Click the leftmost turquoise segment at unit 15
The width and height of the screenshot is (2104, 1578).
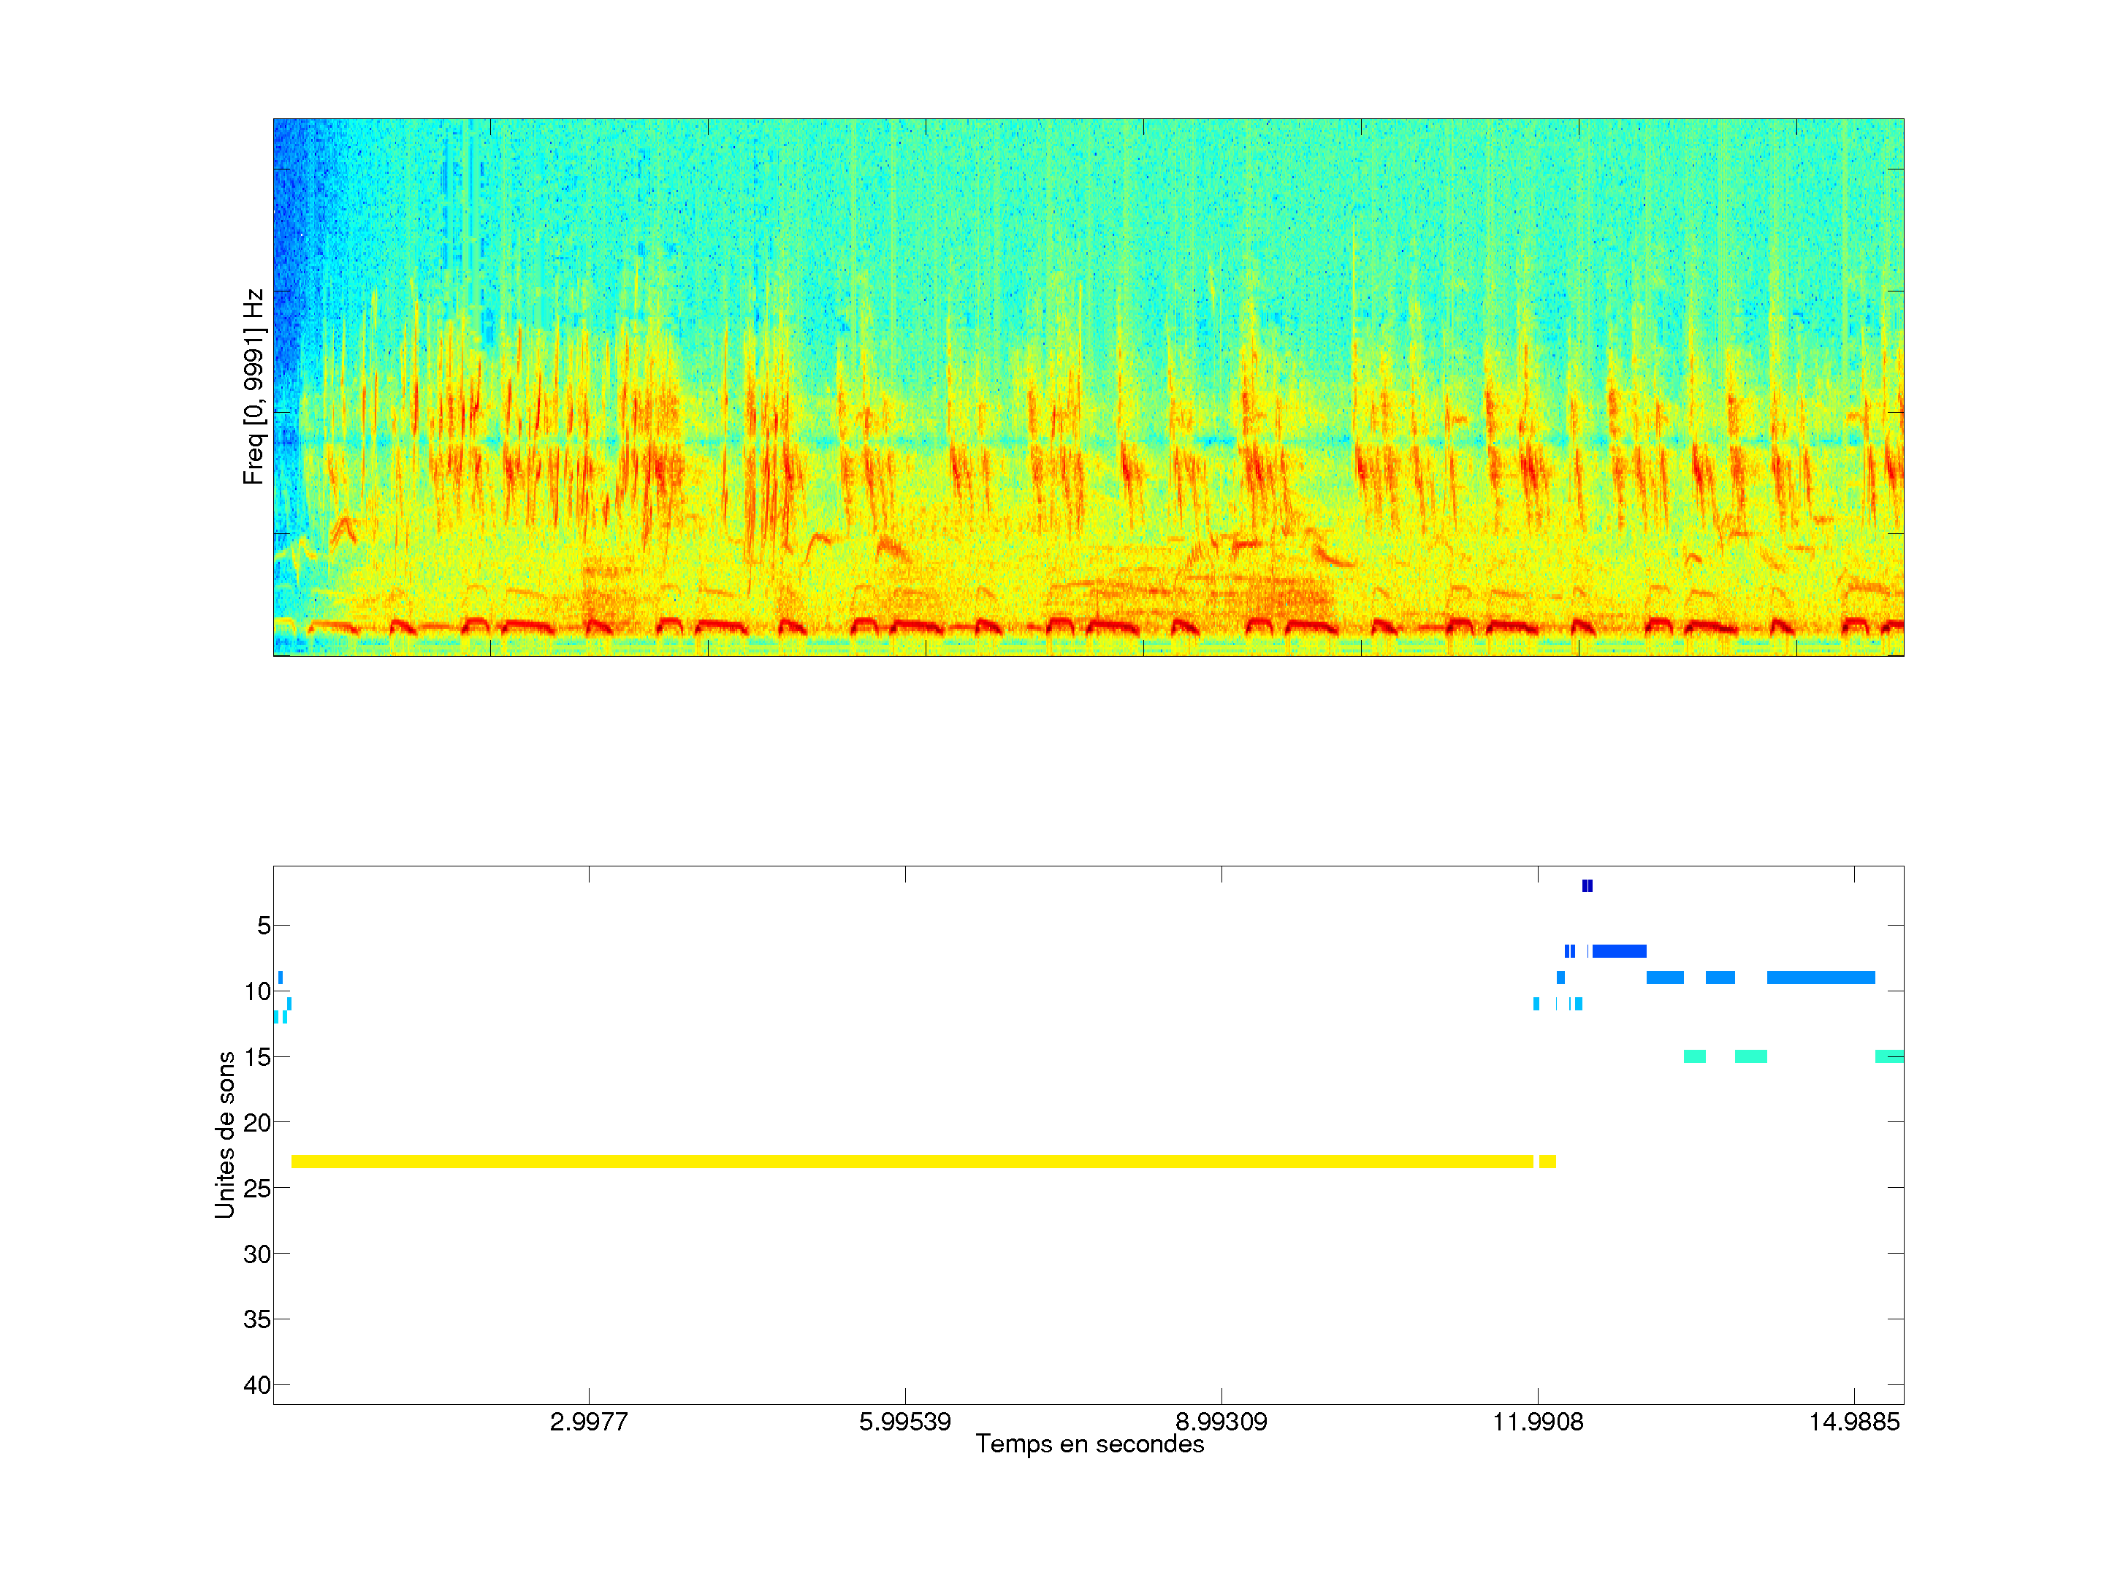pyautogui.click(x=1693, y=1056)
